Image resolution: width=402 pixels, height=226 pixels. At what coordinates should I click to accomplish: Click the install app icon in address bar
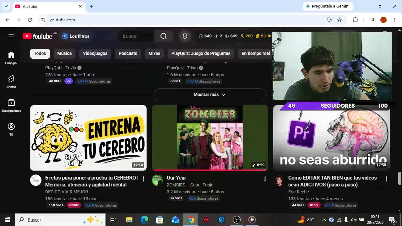(329, 20)
